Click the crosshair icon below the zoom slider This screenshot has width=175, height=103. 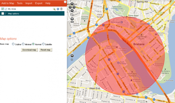(x=72, y=60)
